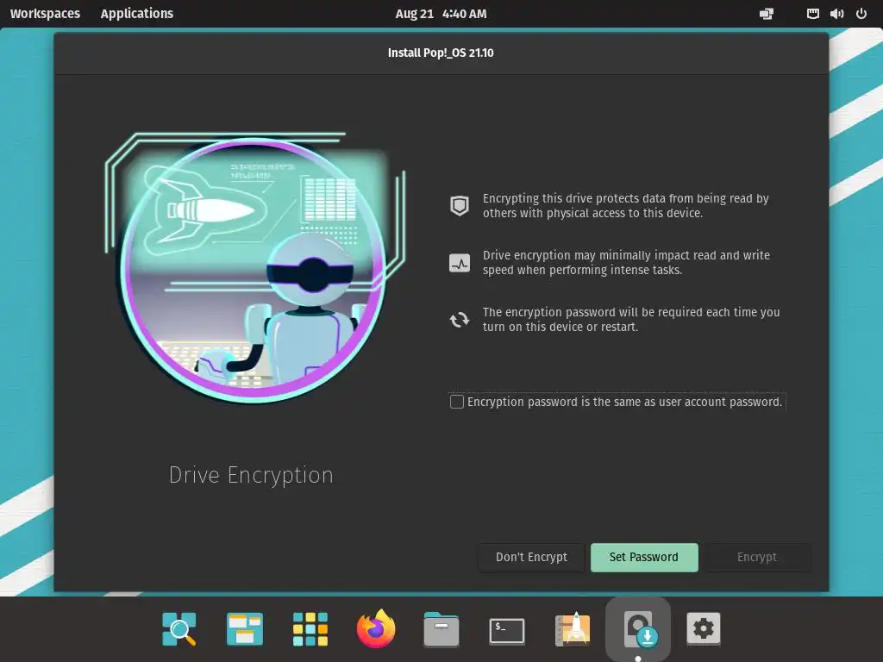Click the Set Password button
883x662 pixels.
tap(644, 558)
